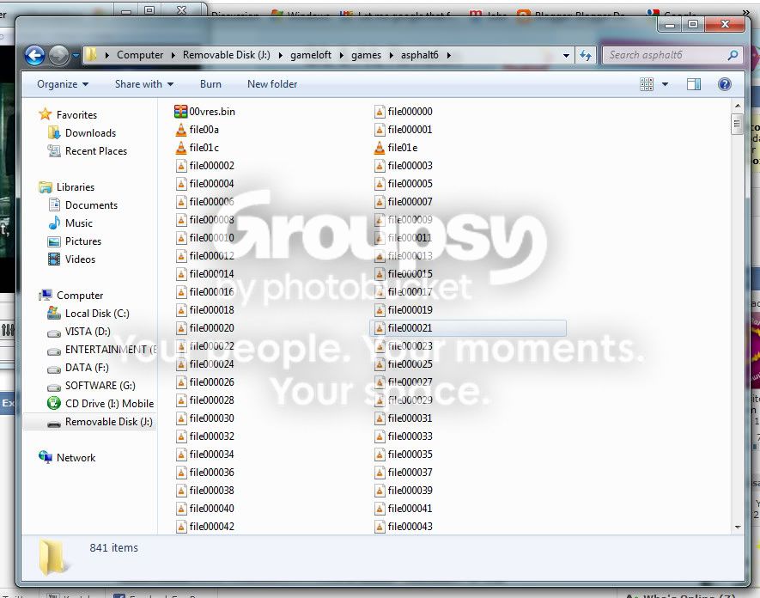Select Libraries in the navigation pane
The width and height of the screenshot is (760, 598).
click(x=75, y=187)
